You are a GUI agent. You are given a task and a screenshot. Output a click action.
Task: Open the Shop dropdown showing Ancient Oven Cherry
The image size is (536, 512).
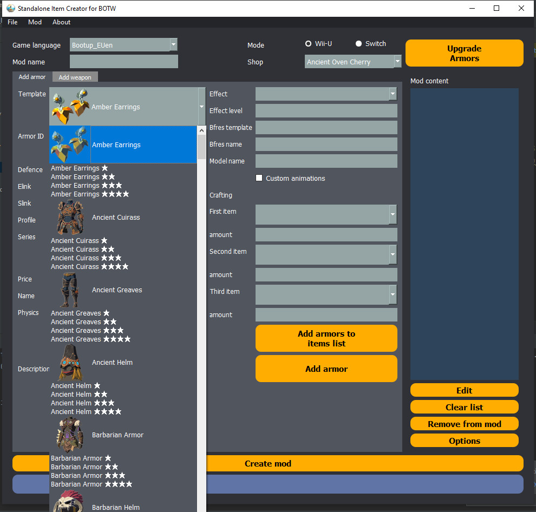(x=397, y=61)
